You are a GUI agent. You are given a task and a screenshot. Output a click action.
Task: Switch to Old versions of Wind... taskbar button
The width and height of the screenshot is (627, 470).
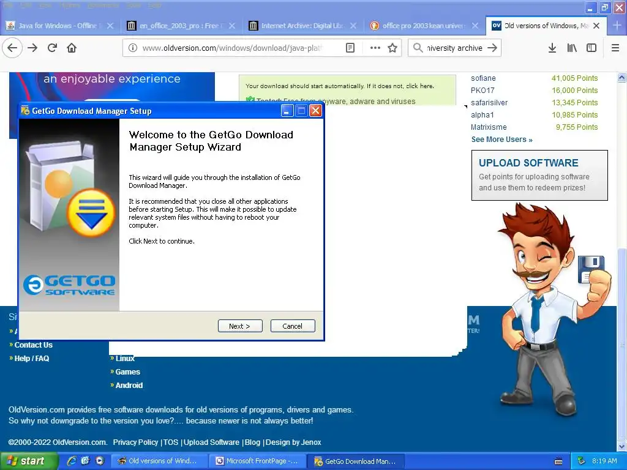tap(159, 461)
